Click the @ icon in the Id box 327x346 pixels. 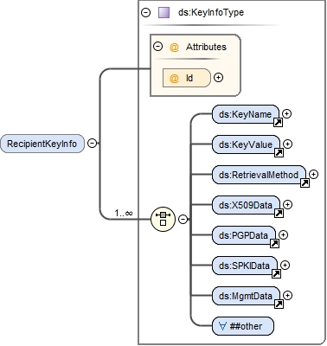click(174, 78)
